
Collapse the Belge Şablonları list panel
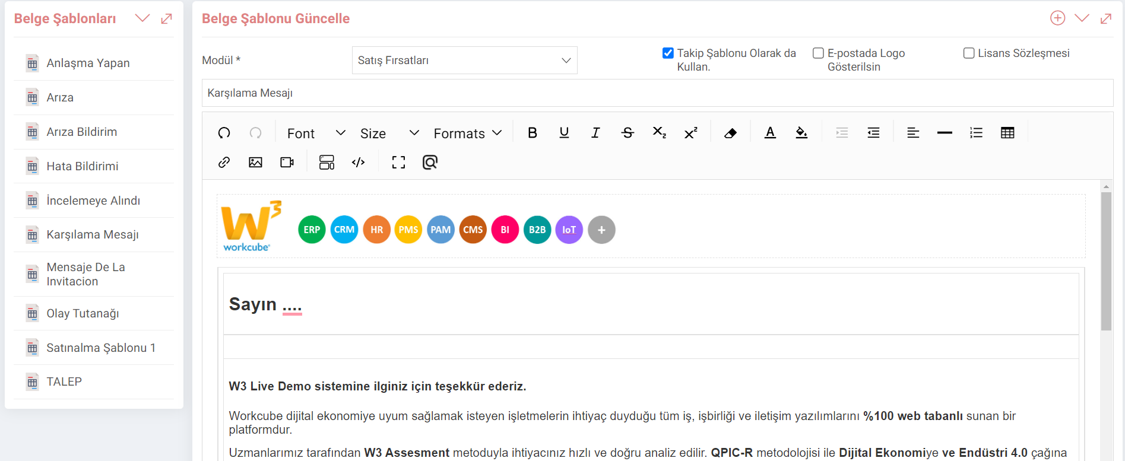click(142, 18)
